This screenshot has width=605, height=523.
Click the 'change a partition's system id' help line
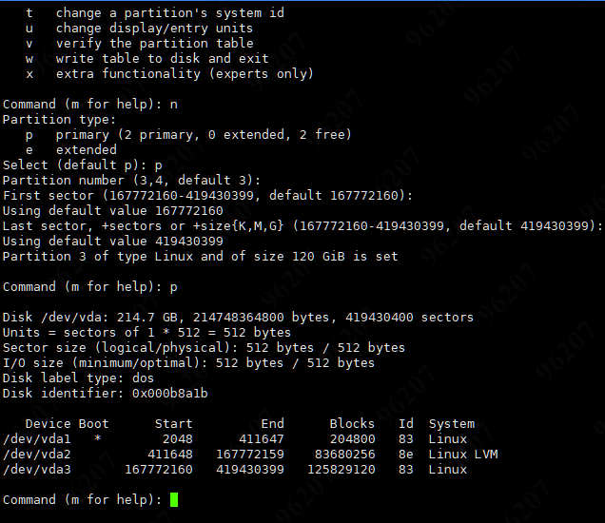pos(169,13)
